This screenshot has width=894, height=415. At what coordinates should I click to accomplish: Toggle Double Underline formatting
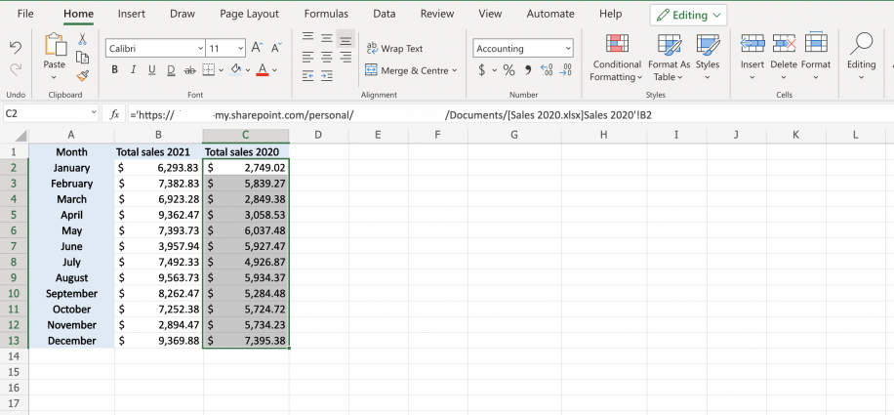(x=171, y=70)
